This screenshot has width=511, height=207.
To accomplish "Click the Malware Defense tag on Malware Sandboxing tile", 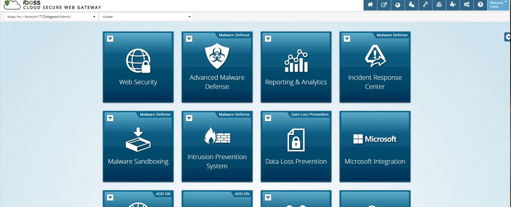I will click(x=155, y=114).
